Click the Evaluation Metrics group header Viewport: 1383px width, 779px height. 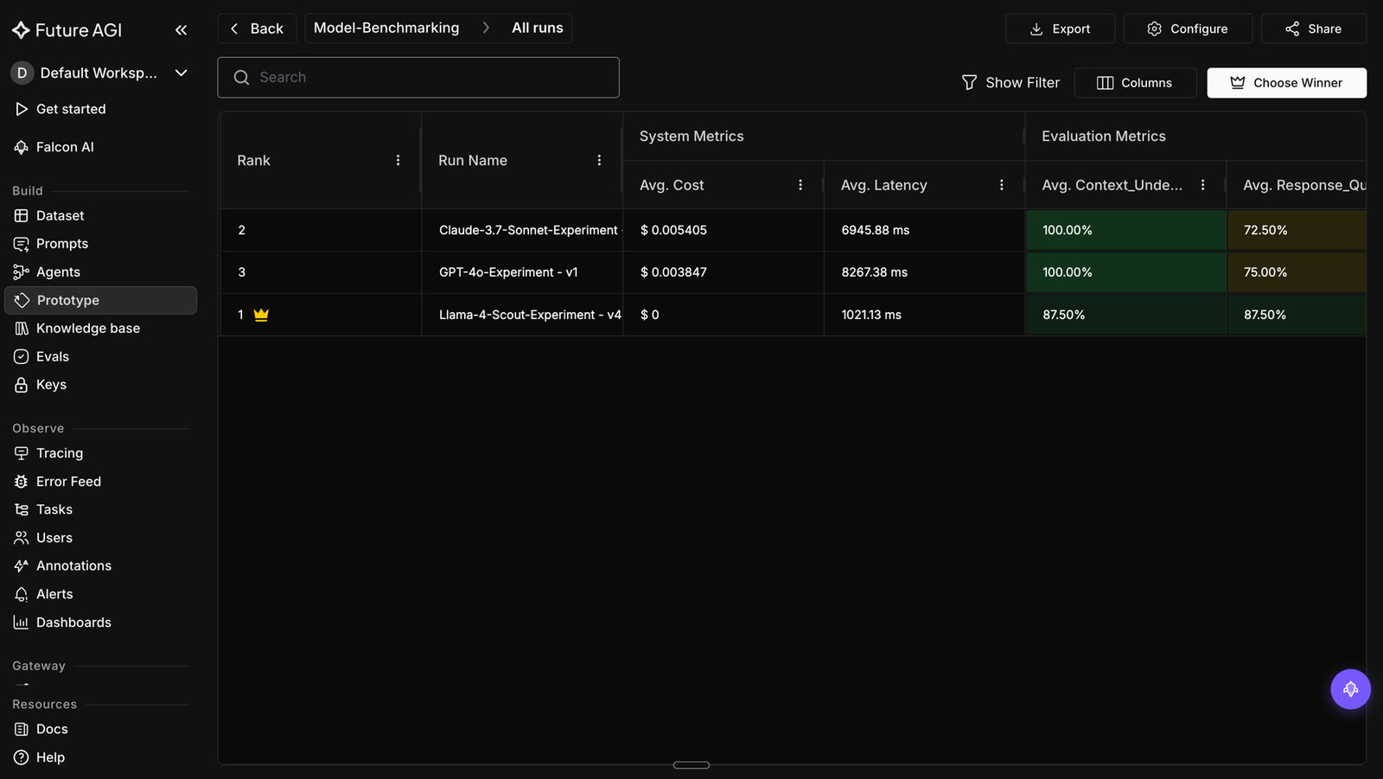pos(1103,136)
